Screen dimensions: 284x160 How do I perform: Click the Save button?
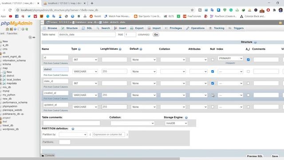(275, 156)
